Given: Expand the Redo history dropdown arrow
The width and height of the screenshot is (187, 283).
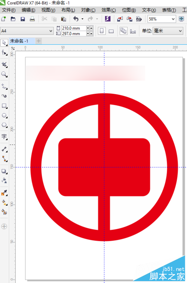Looking at the screenshot, I should click(97, 19).
